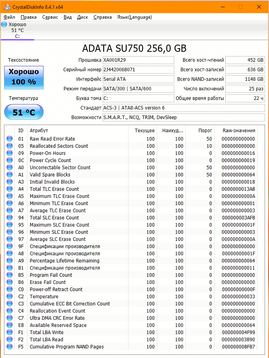
Task: Open the Вид menu
Action: pyautogui.click(x=68, y=17)
